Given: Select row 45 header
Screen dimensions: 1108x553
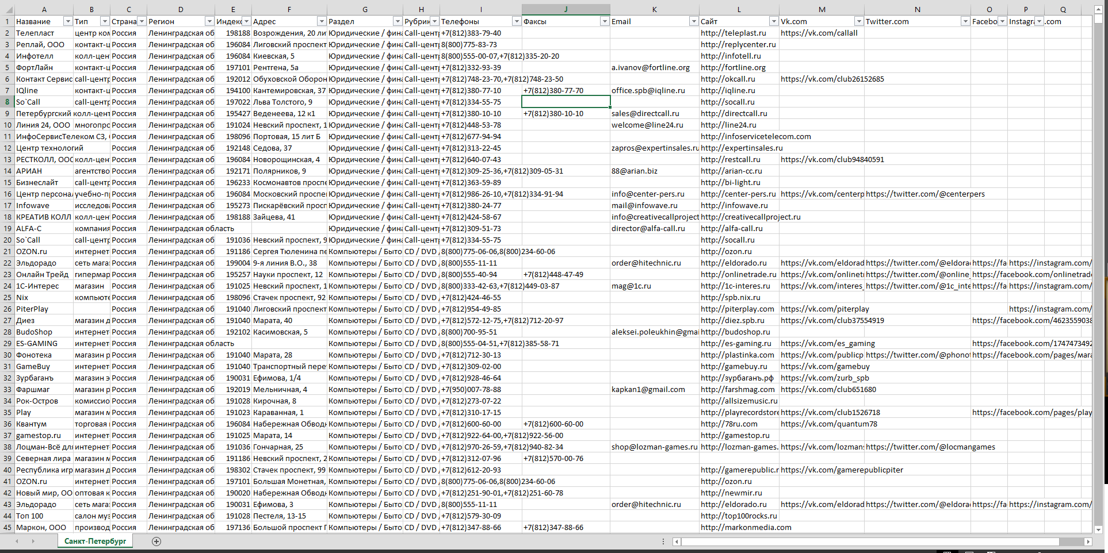Looking at the screenshot, I should (7, 527).
